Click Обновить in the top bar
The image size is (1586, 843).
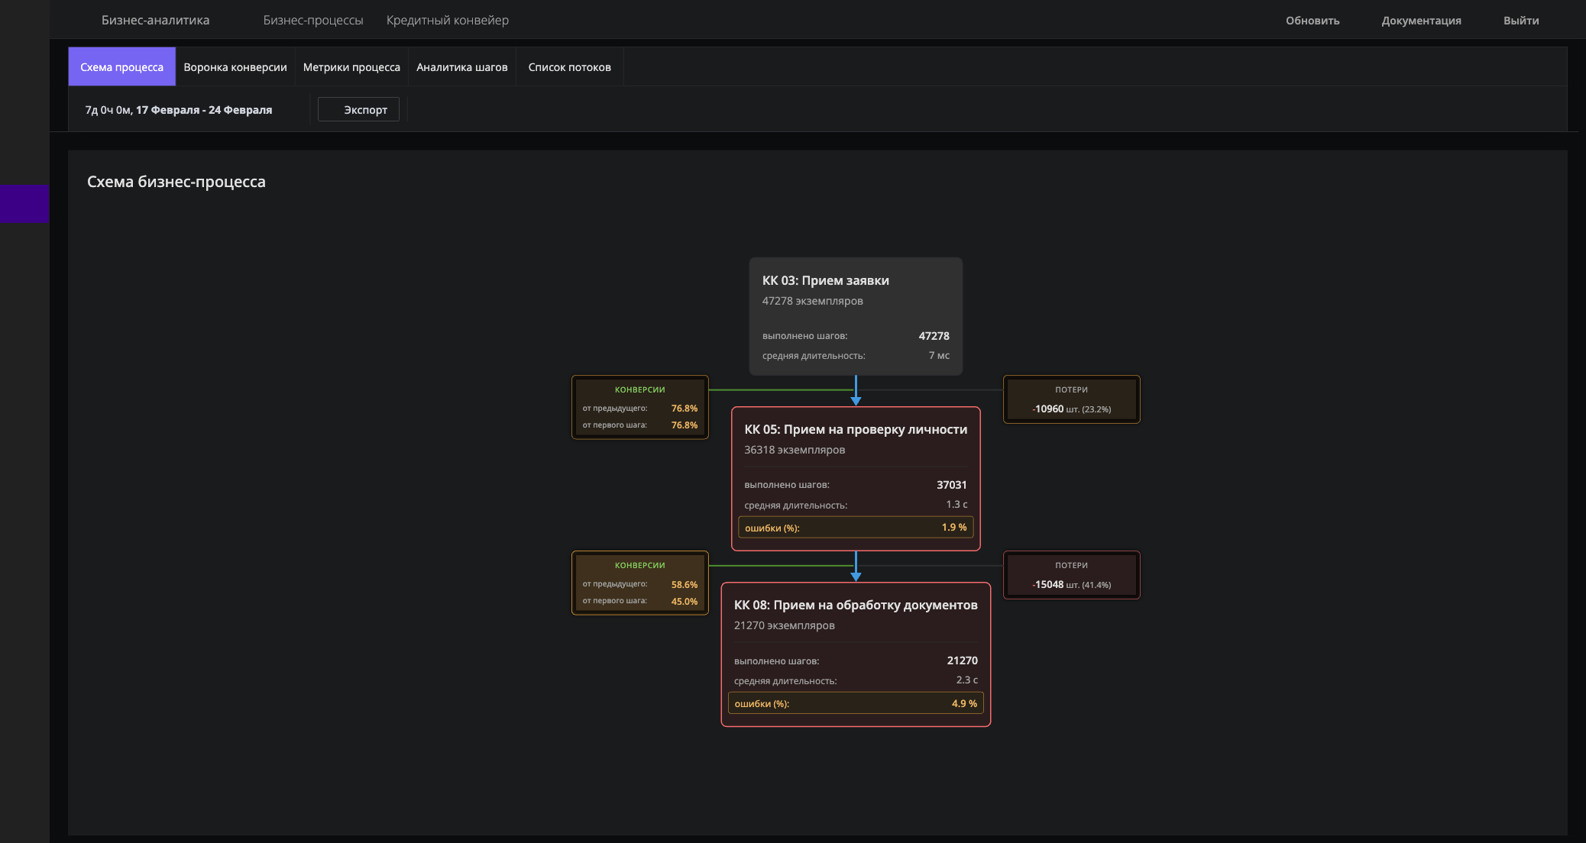(1312, 21)
